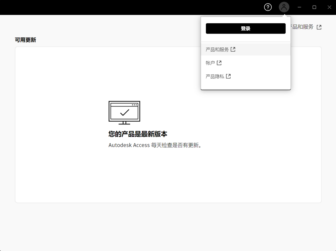Click the external-link icon beside 产品和服务
The height and width of the screenshot is (251, 336).
coord(233,49)
